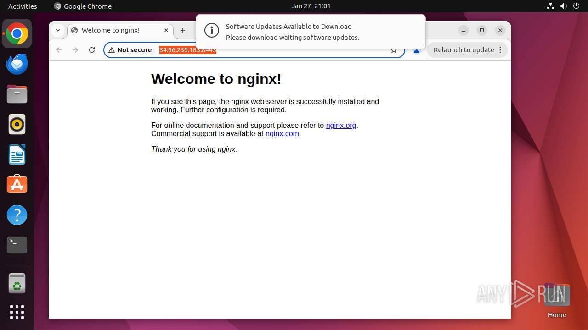Launch Terminal from the dock
The height and width of the screenshot is (330, 588).
pos(17,245)
